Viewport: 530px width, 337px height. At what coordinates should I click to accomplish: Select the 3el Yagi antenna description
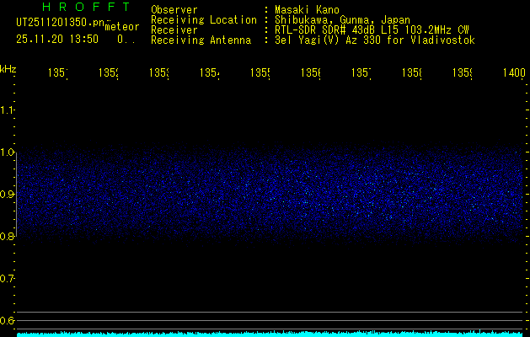tap(375, 40)
